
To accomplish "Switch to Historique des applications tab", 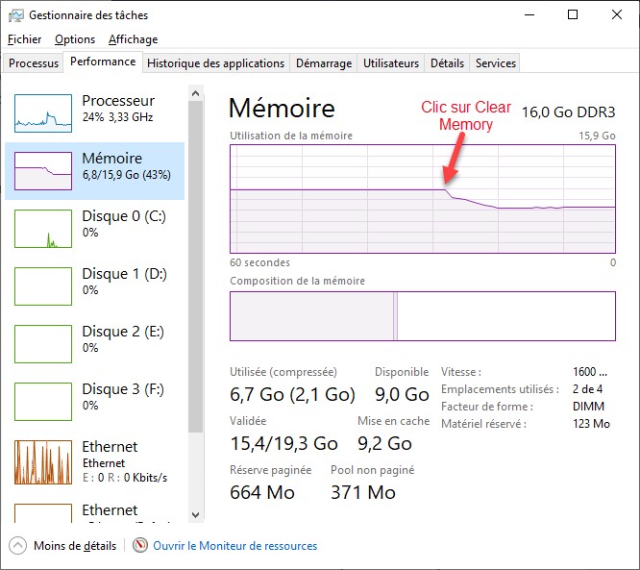I will (x=216, y=63).
